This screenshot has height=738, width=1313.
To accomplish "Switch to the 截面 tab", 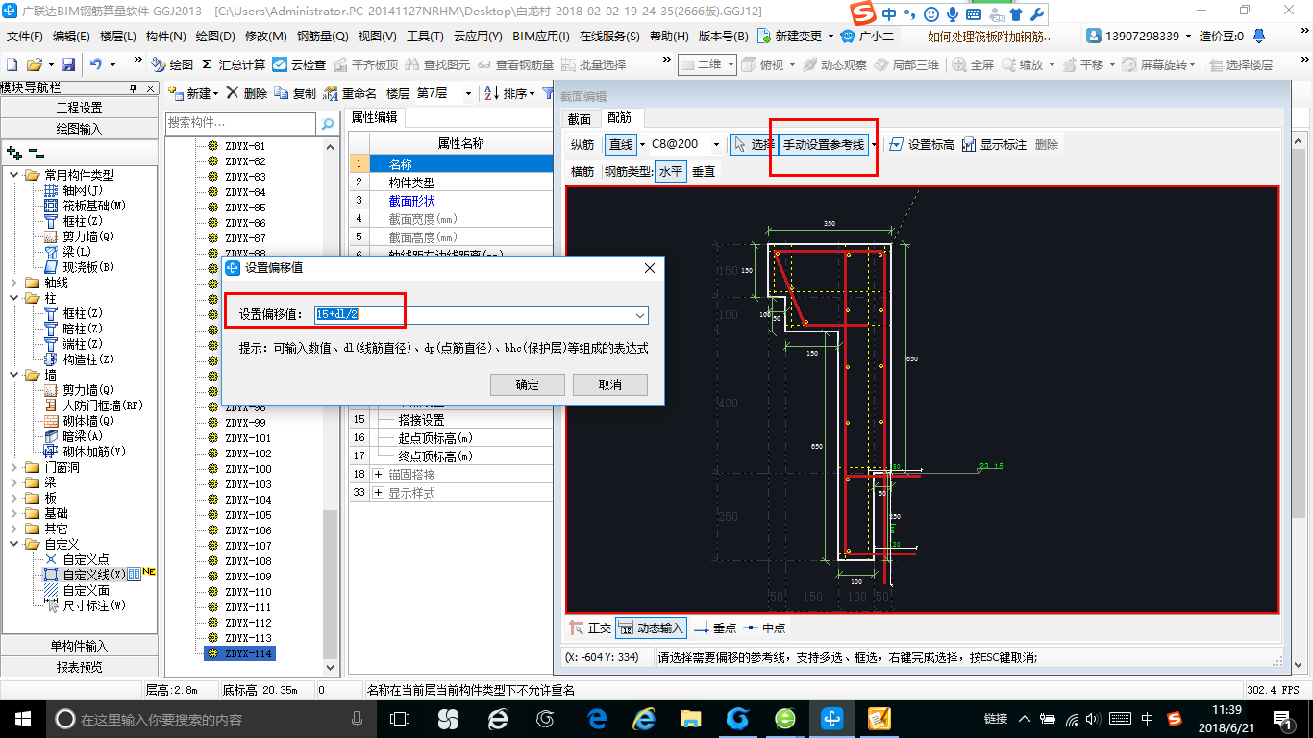I will pos(579,118).
